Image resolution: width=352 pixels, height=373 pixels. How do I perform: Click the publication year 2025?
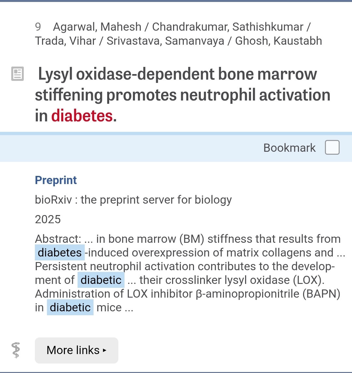(48, 219)
